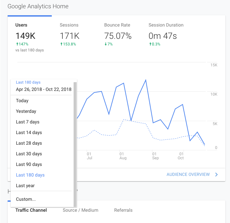Open the AUDIENCE OVERVIEW link
Viewport: 230px width, 223px height.
click(188, 175)
